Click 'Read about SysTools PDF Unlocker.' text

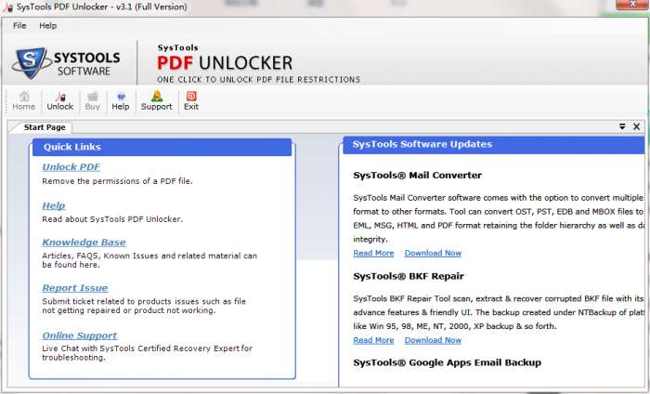(x=112, y=219)
